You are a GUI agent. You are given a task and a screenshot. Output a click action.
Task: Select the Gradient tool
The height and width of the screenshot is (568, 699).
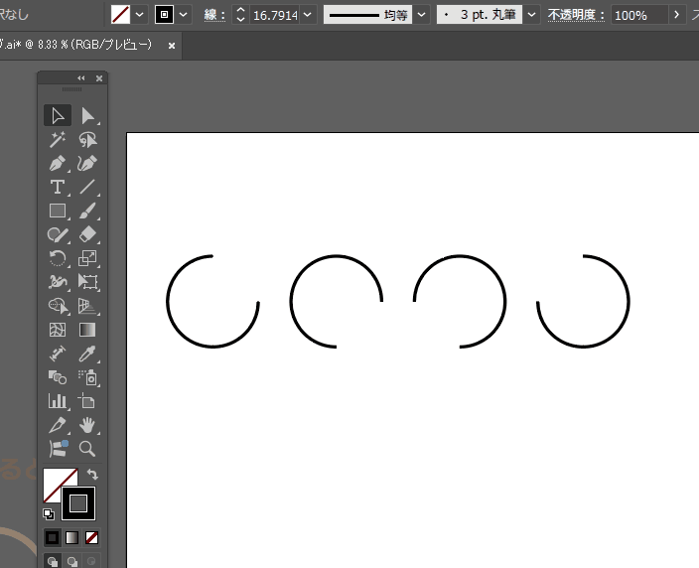(87, 330)
